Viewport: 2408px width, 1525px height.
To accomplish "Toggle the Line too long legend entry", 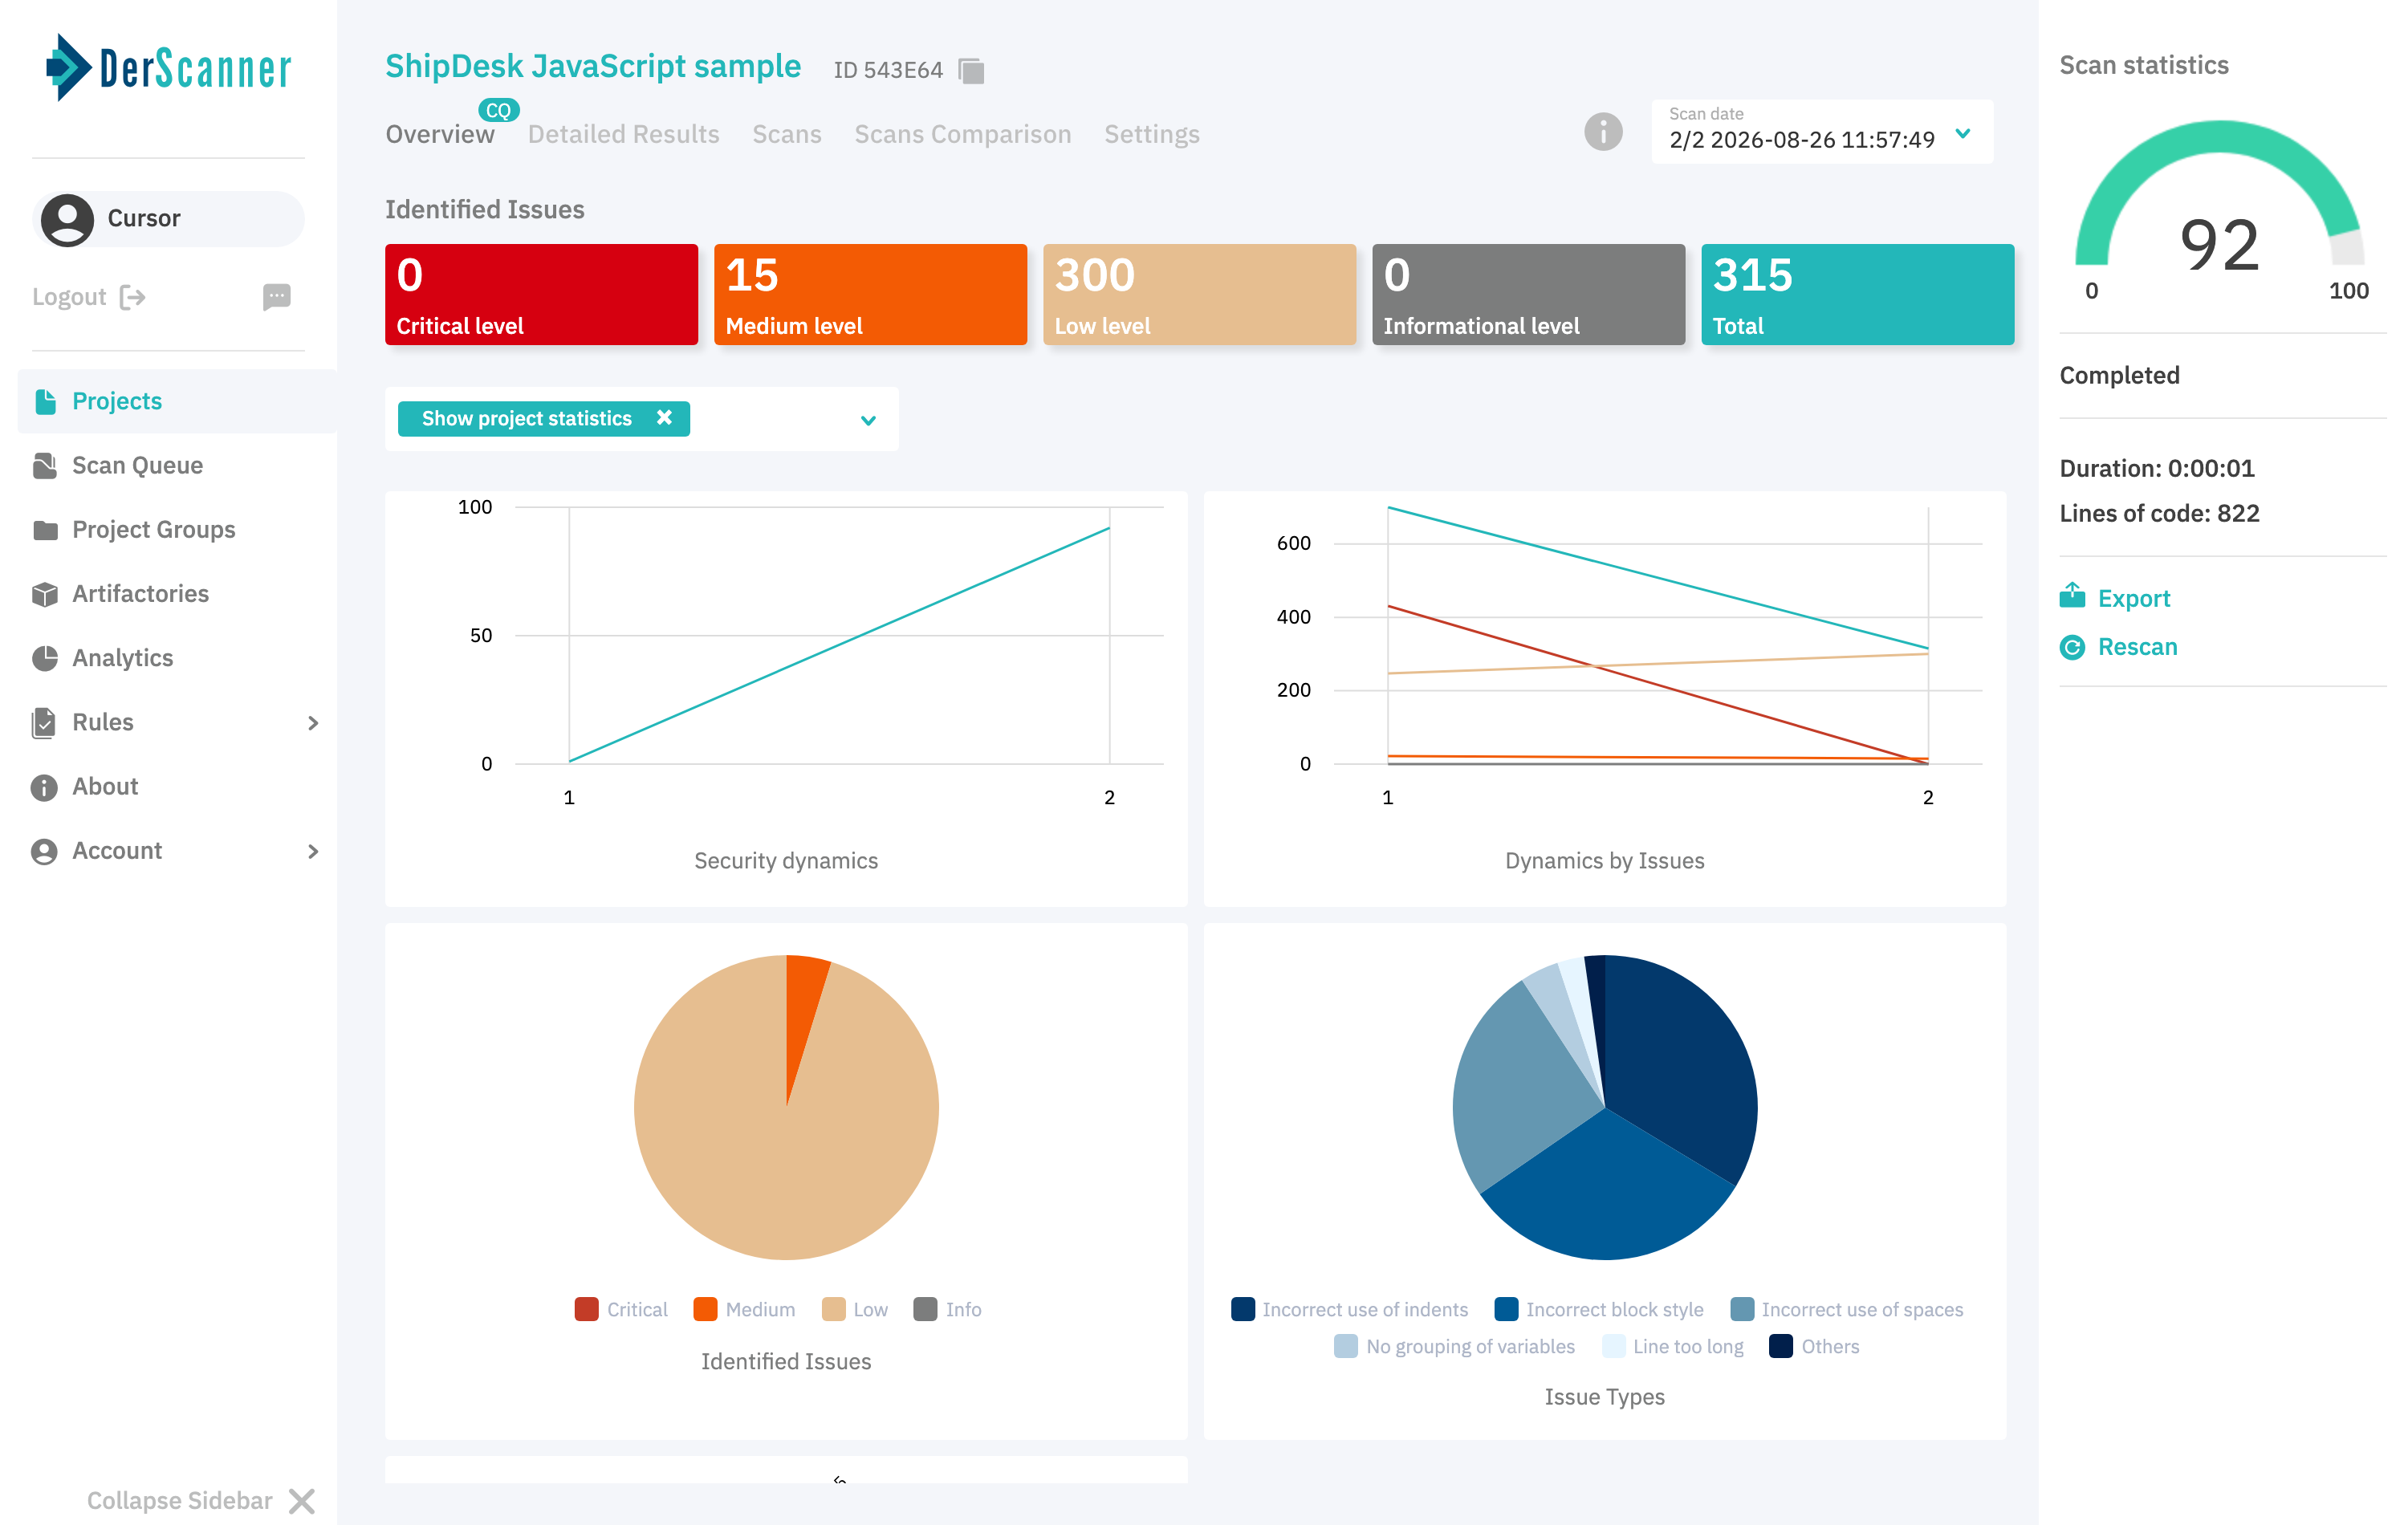I will point(1672,1346).
